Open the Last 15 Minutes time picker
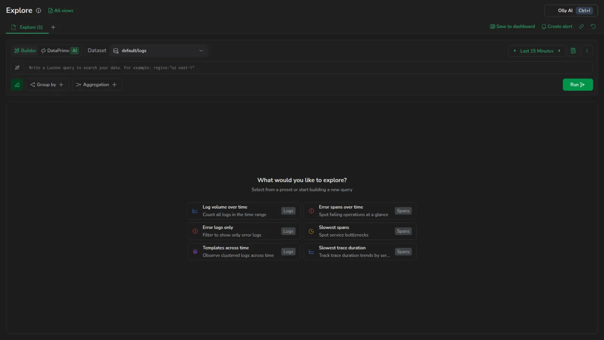This screenshot has width=604, height=340. [x=536, y=51]
